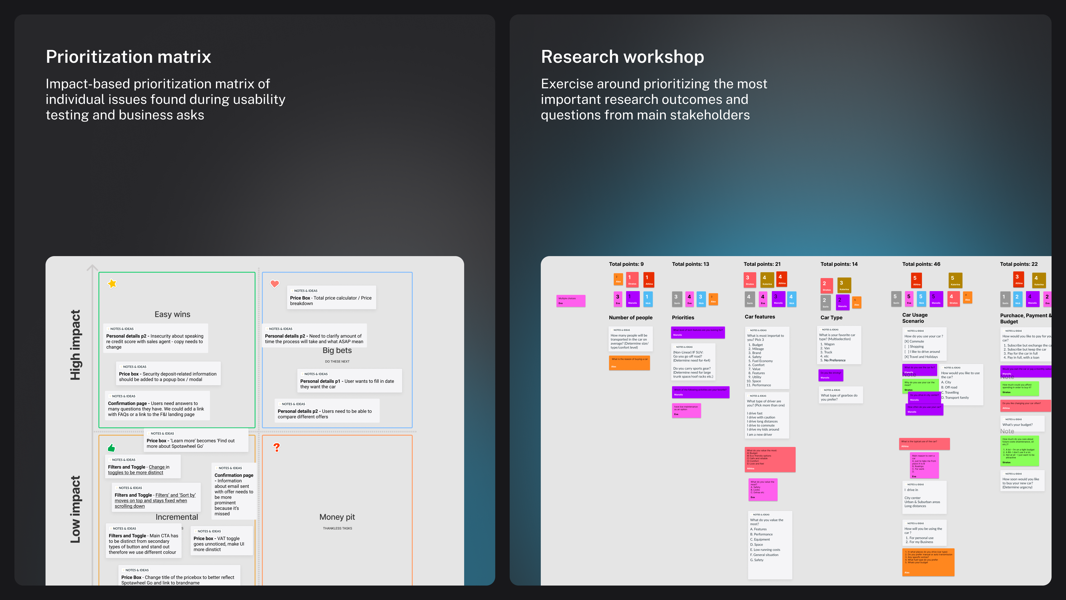
Task: Select the 'Car features' column heading
Action: [x=759, y=317]
